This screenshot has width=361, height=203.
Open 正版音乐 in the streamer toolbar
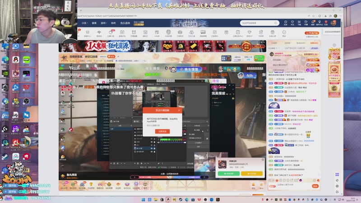pos(215,33)
